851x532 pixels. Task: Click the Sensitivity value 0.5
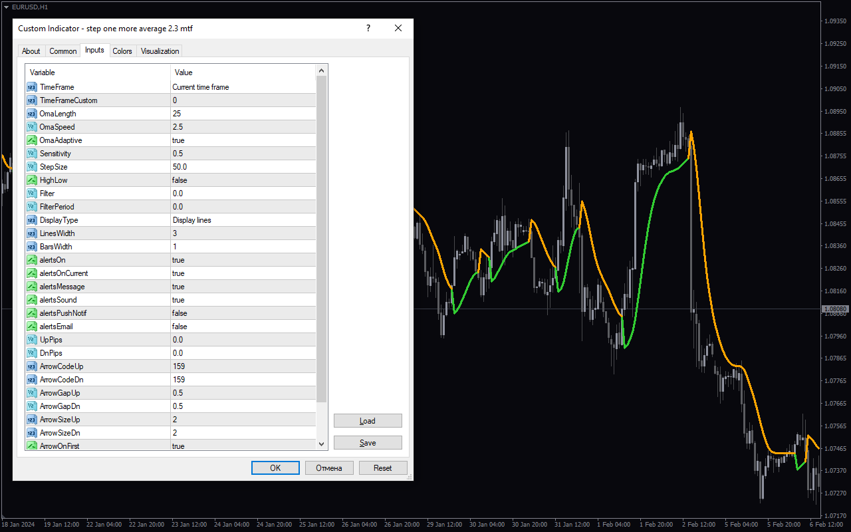tap(243, 154)
